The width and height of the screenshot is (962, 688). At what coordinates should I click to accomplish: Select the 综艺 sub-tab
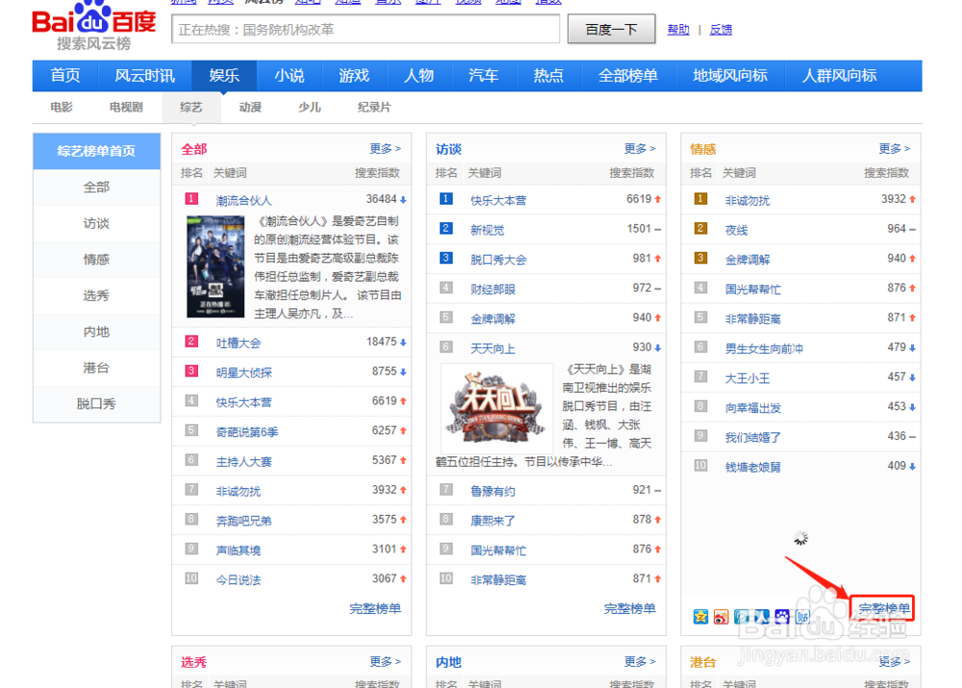190,108
